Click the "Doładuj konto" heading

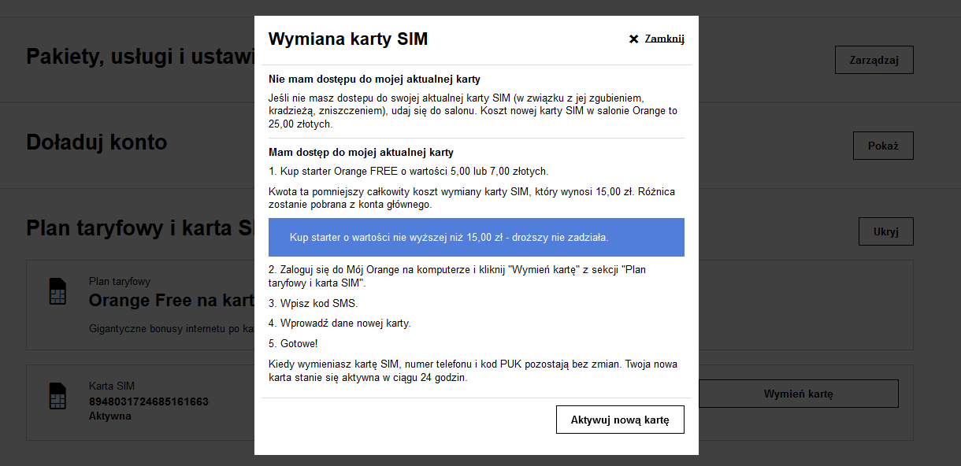[x=96, y=142]
